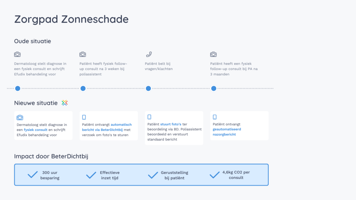Click the checkmark next to 'Effectieve inzet tijd'

click(x=91, y=175)
